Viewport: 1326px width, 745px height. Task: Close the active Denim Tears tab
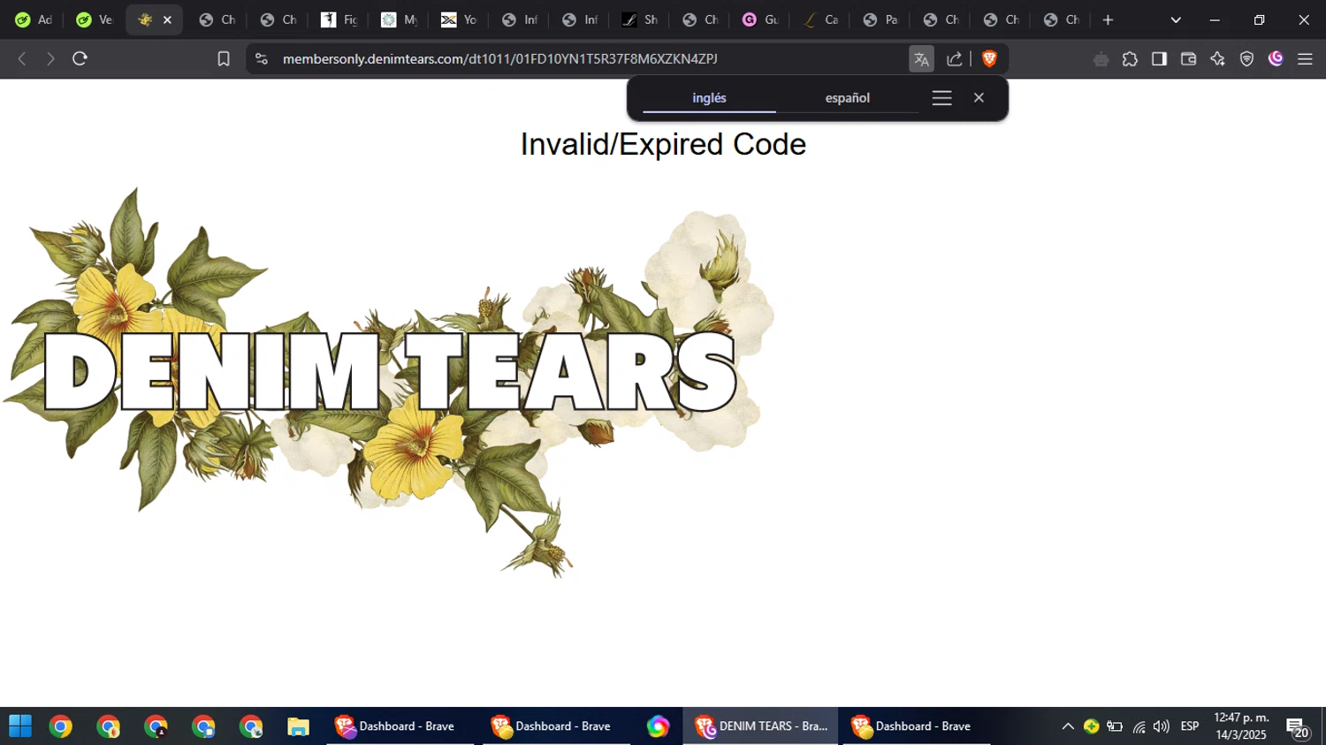(x=167, y=19)
